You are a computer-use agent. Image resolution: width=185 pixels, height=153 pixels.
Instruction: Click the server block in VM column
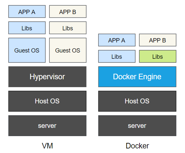[x=47, y=126]
